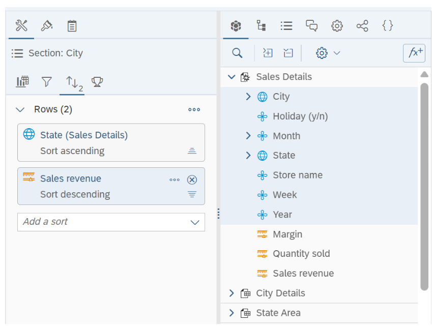Screen dimensions: 433x327
Task: Open Rows more options menu
Action: 194,109
